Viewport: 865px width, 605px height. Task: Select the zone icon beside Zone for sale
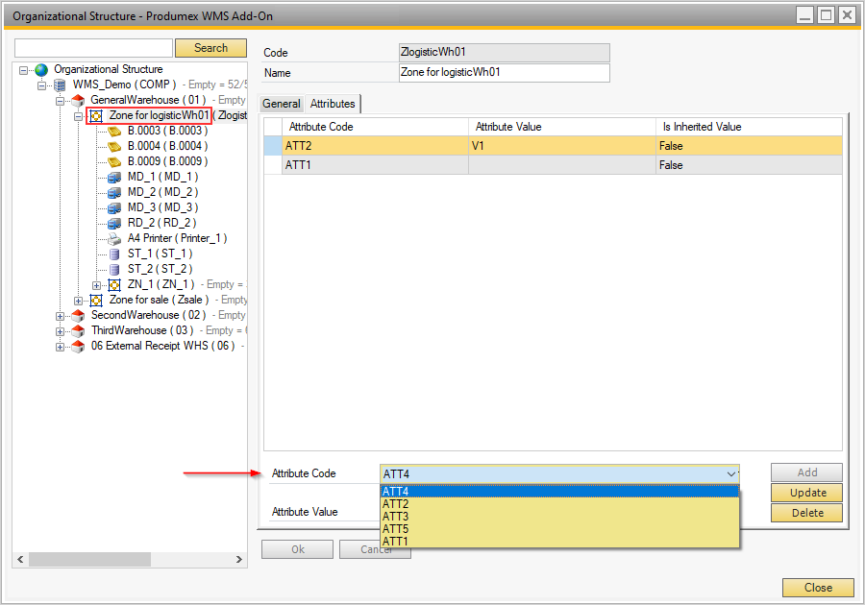97,300
